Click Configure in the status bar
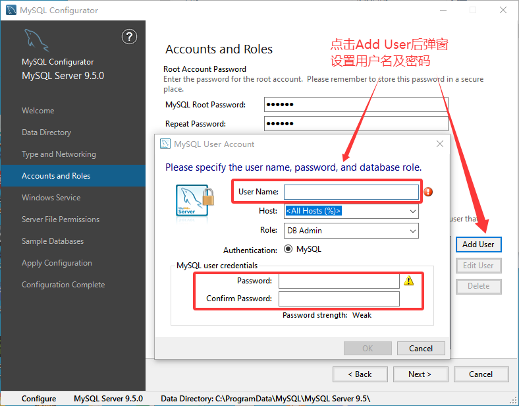Image resolution: width=519 pixels, height=406 pixels. click(39, 399)
